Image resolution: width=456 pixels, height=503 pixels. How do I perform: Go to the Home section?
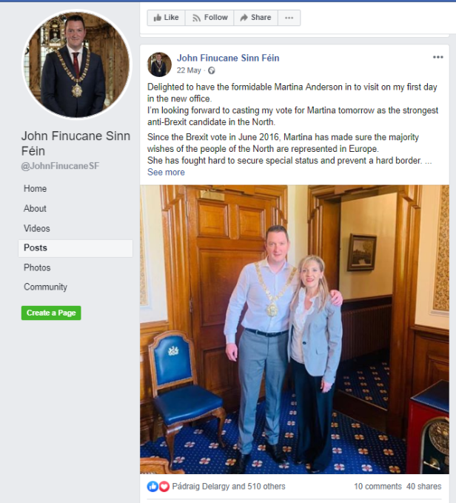[36, 189]
